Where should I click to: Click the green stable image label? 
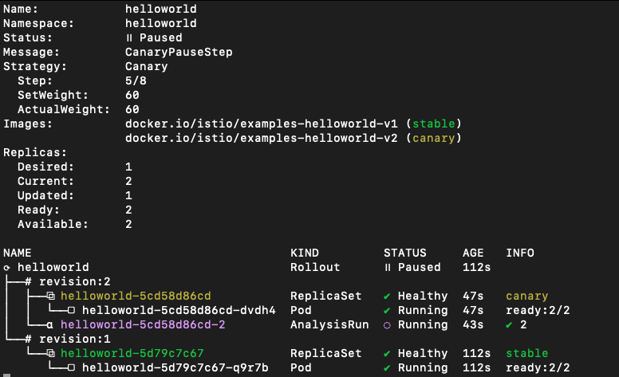[x=434, y=124]
